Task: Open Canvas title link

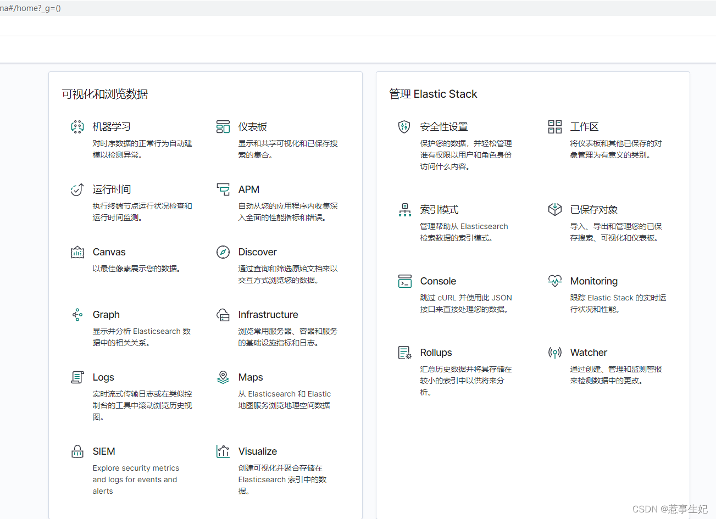Action: (109, 252)
